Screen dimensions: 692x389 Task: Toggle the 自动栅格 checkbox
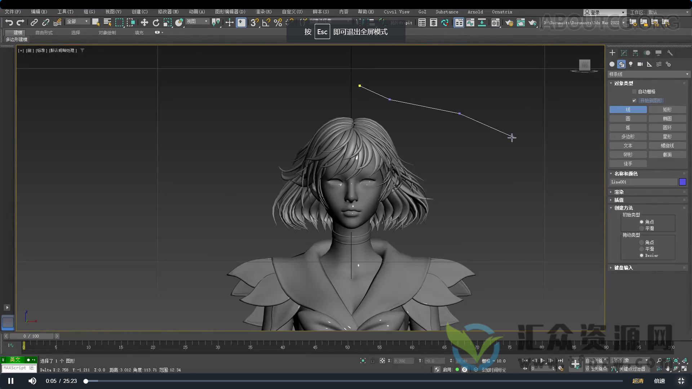[634, 91]
